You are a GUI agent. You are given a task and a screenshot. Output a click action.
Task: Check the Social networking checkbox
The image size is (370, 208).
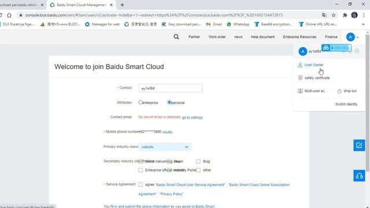[x=140, y=162]
